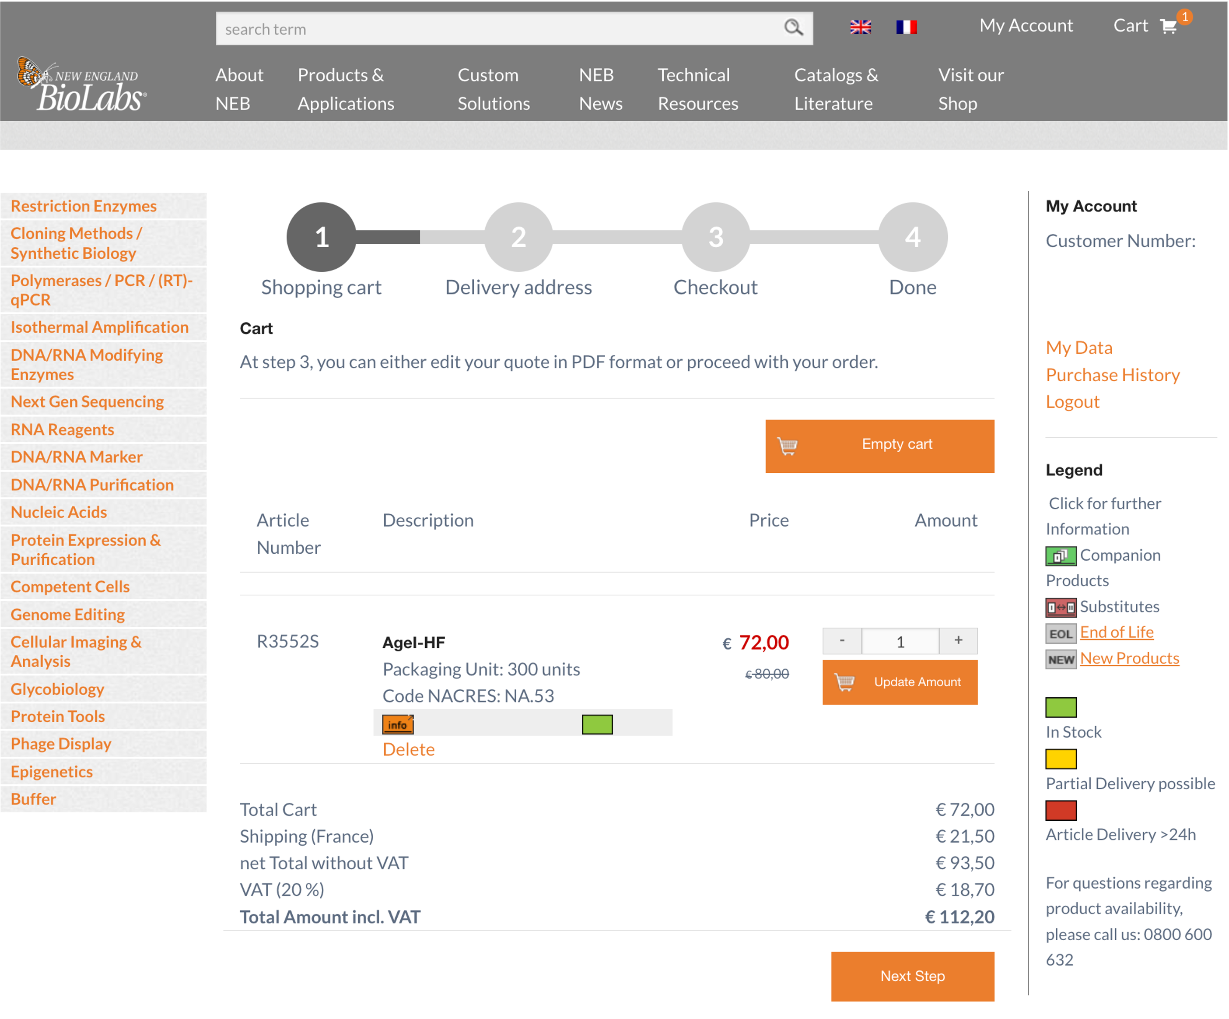Open Phage Display category
This screenshot has height=1019, width=1229.
104,745
